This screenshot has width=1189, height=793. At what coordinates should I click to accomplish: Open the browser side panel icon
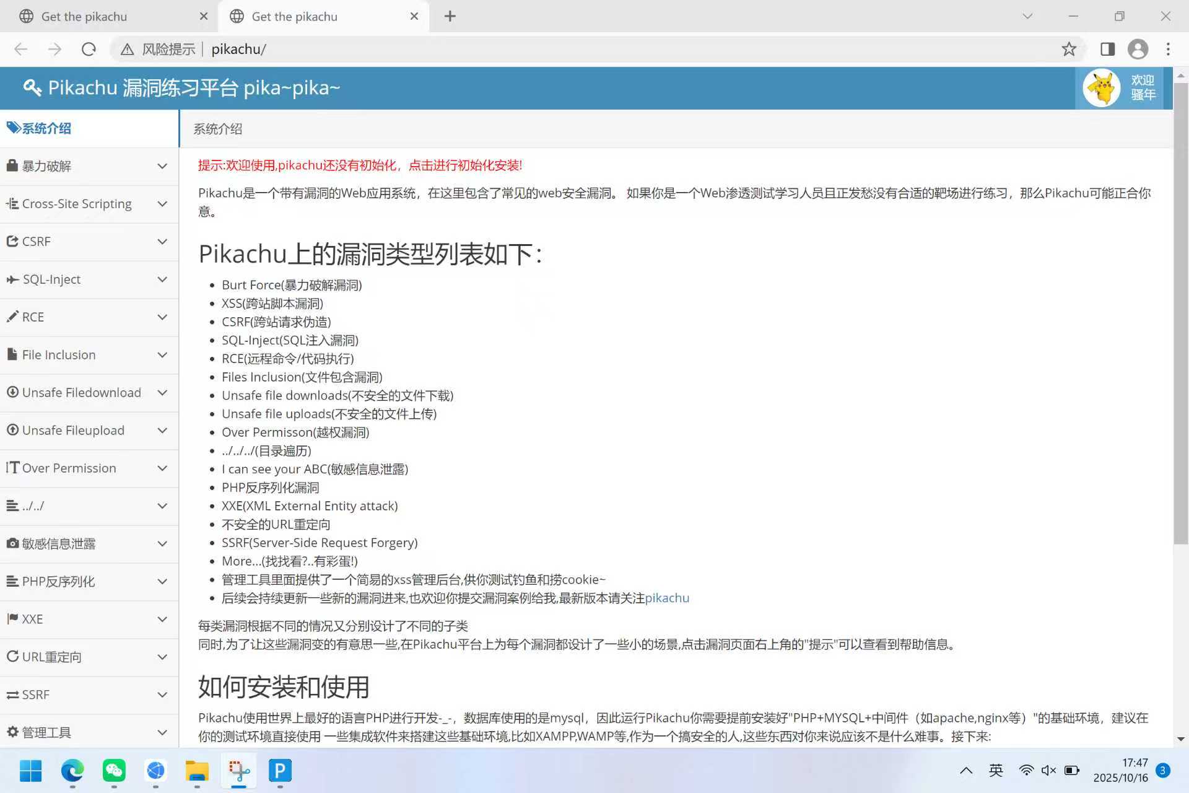point(1107,49)
